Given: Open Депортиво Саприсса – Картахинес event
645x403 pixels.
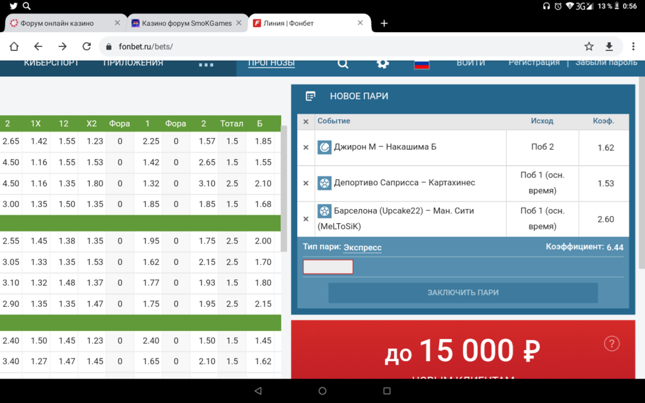Looking at the screenshot, I should pyautogui.click(x=404, y=182).
